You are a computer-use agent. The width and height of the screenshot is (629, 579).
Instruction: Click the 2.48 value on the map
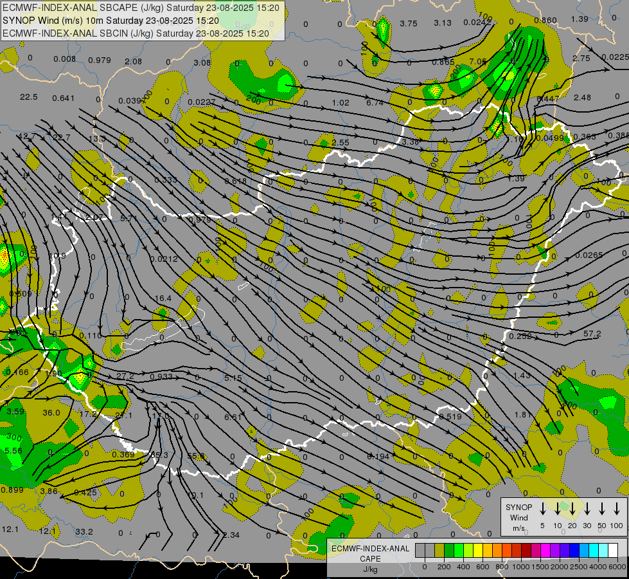582,97
